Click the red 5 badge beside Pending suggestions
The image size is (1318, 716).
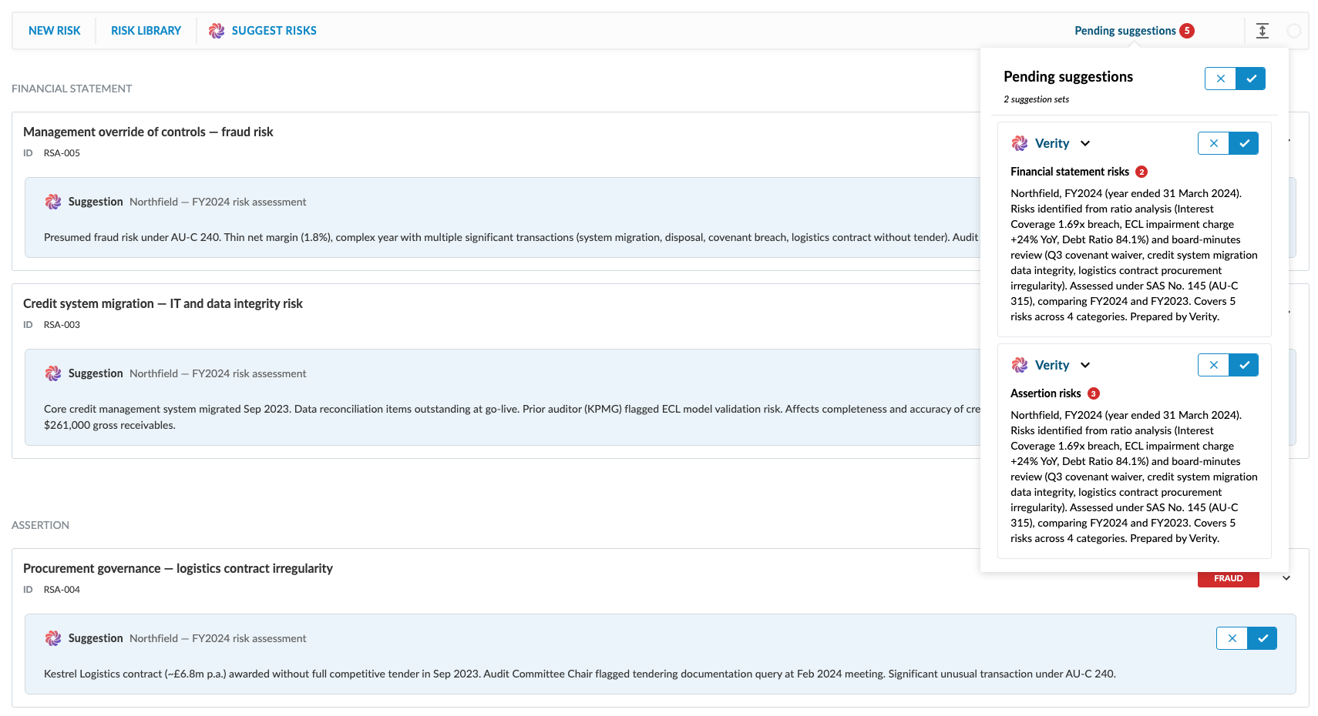coord(1187,31)
